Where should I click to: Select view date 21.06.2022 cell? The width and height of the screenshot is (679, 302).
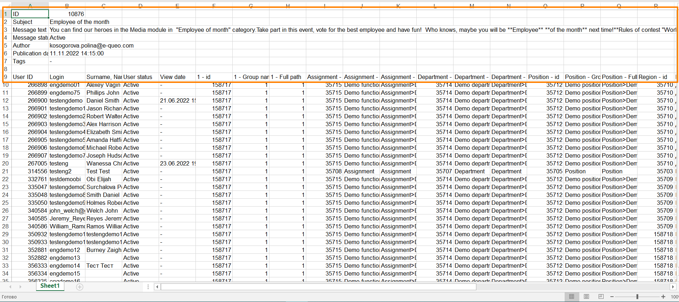(x=177, y=100)
